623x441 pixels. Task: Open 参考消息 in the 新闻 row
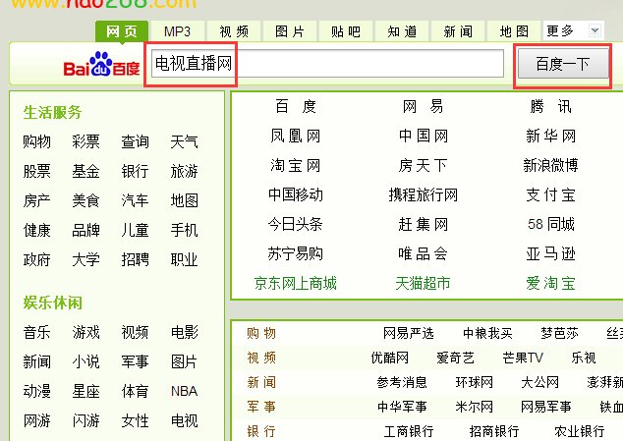click(402, 382)
